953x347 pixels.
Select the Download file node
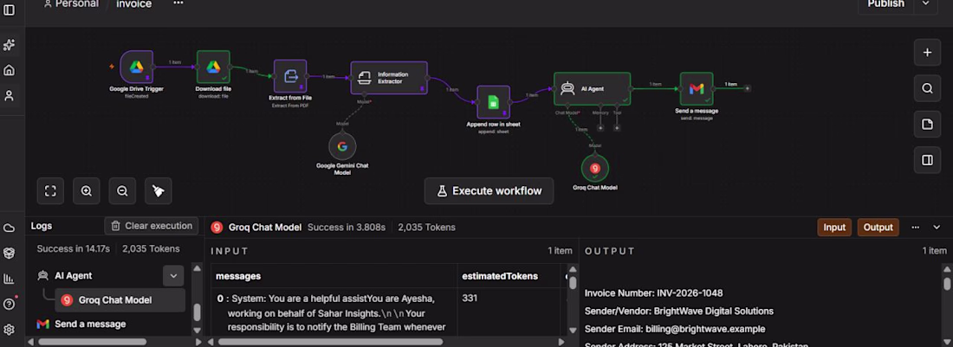tap(213, 67)
